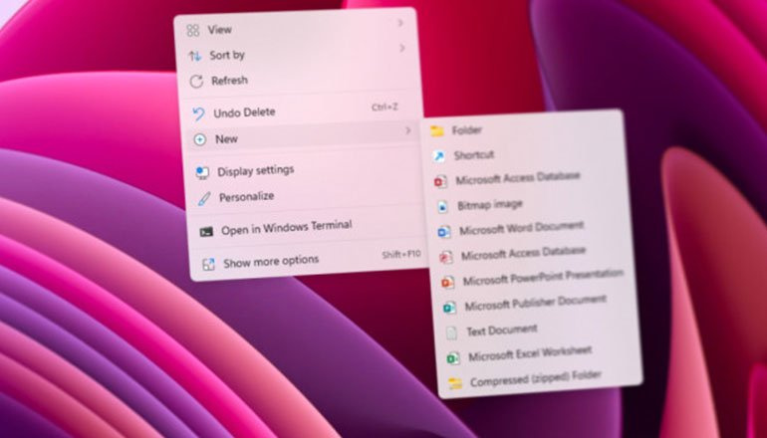Viewport: 767px width, 438px height.
Task: Choose Microsoft PowerPoint Presentation
Action: [534, 279]
